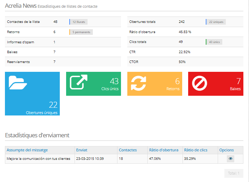This screenshot has height=182, width=249.
Task: Click the '49' total clicks value
Action: point(181,42)
